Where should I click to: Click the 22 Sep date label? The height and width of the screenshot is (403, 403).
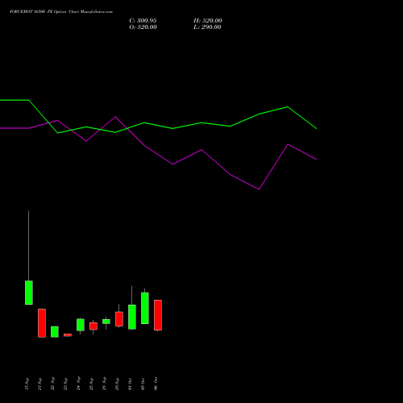click(x=52, y=384)
